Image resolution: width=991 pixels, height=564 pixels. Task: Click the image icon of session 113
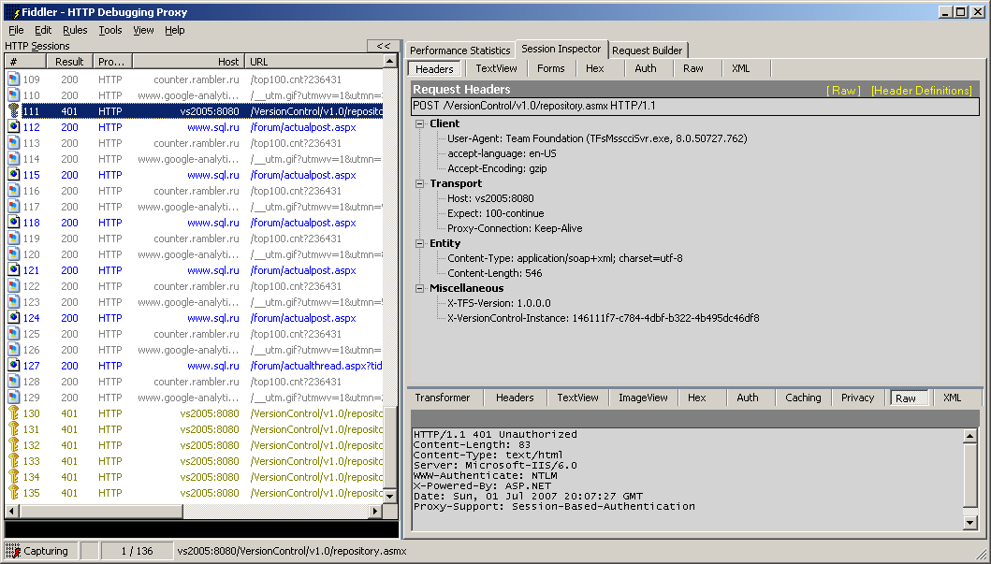click(x=13, y=143)
